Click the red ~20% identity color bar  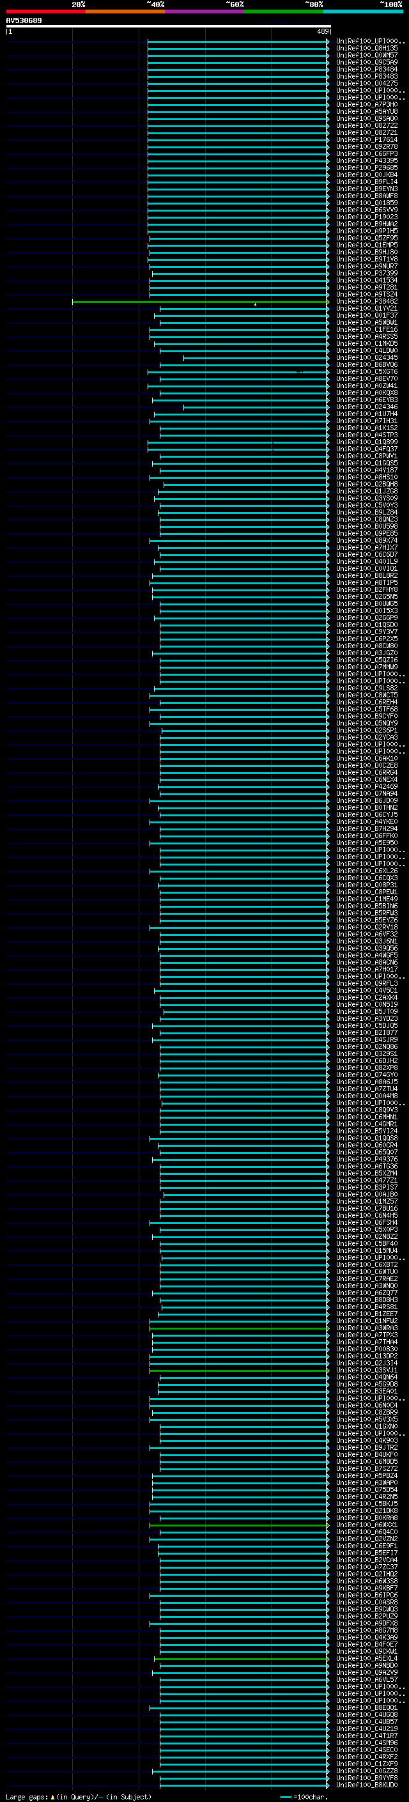[x=45, y=12]
